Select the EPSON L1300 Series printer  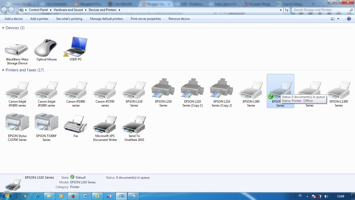[339, 94]
